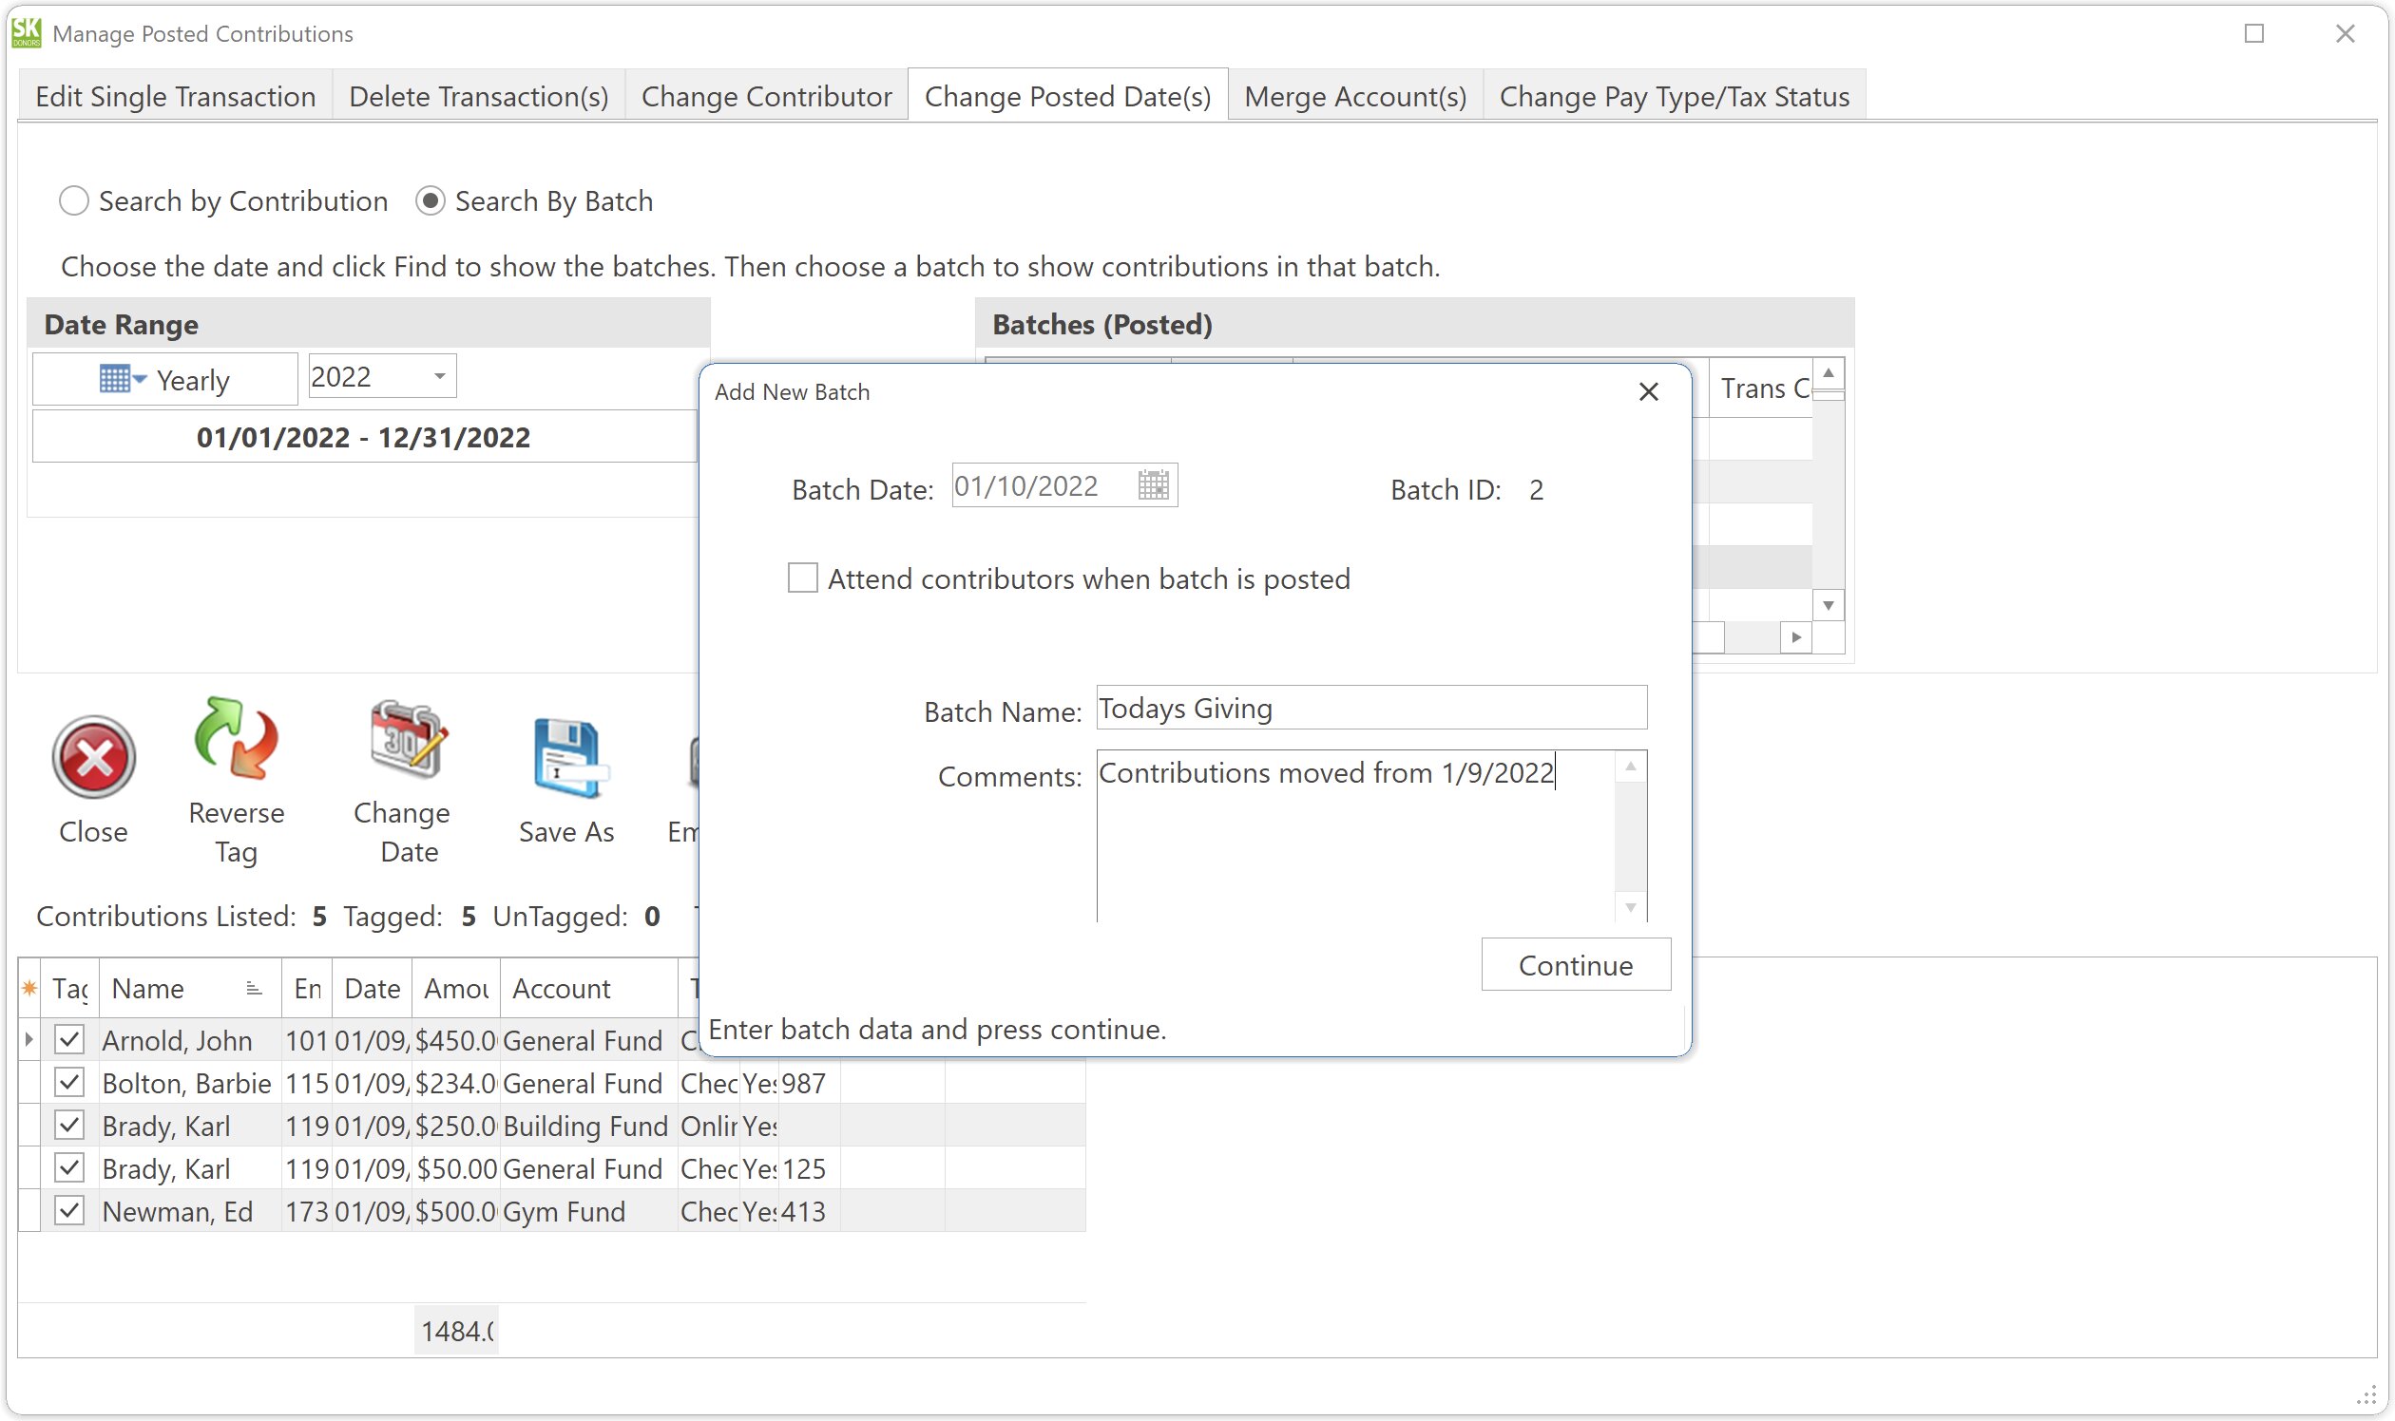Viewport: 2395px width, 1421px height.
Task: Open the 2022 year dropdown
Action: (440, 375)
